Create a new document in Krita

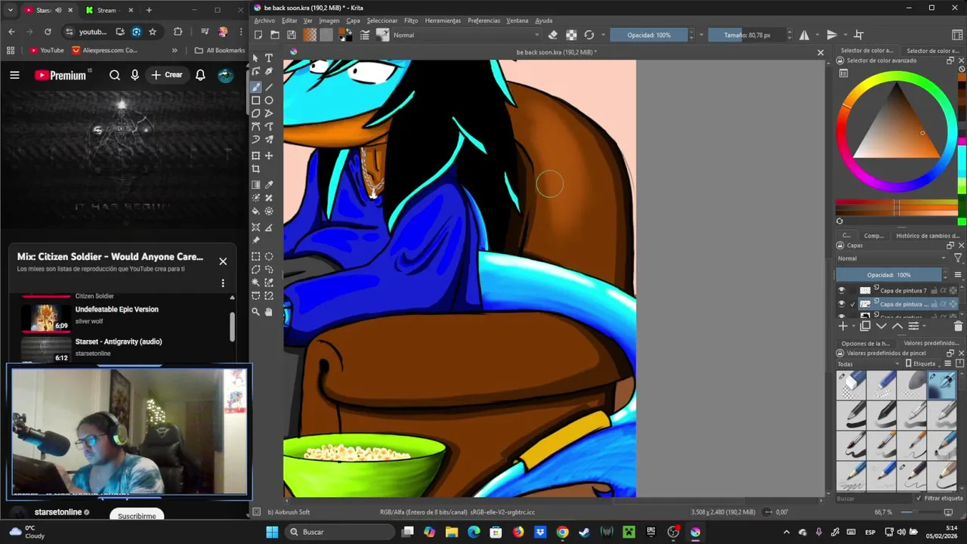point(258,35)
